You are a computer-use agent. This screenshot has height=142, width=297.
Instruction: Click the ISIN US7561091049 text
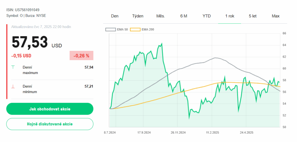(x=23, y=10)
